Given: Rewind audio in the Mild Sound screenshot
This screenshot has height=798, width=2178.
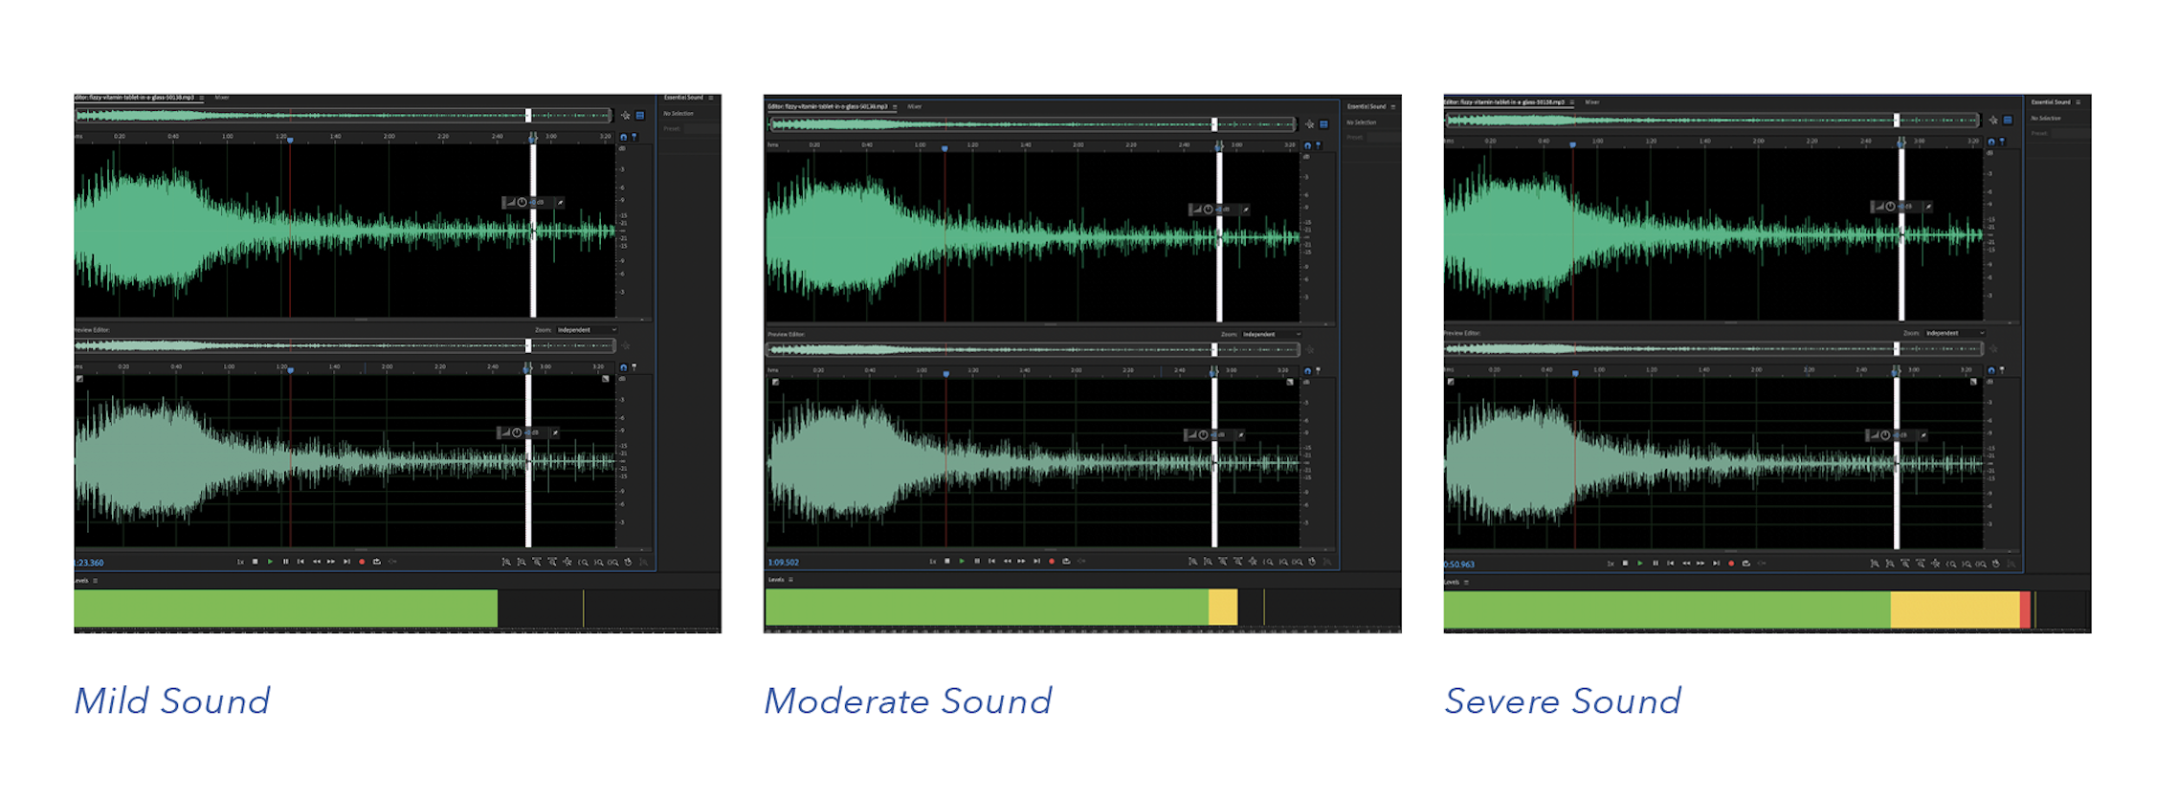Looking at the screenshot, I should click(x=317, y=562).
